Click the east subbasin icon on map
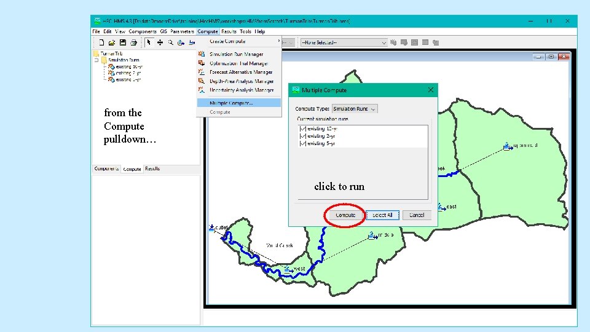The height and width of the screenshot is (332, 590). click(x=441, y=207)
